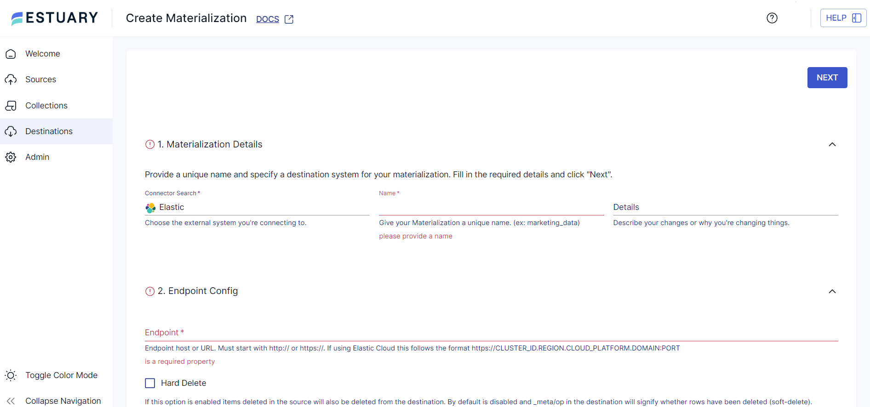The image size is (870, 407).
Task: Focus the Name input field
Action: [x=491, y=207]
